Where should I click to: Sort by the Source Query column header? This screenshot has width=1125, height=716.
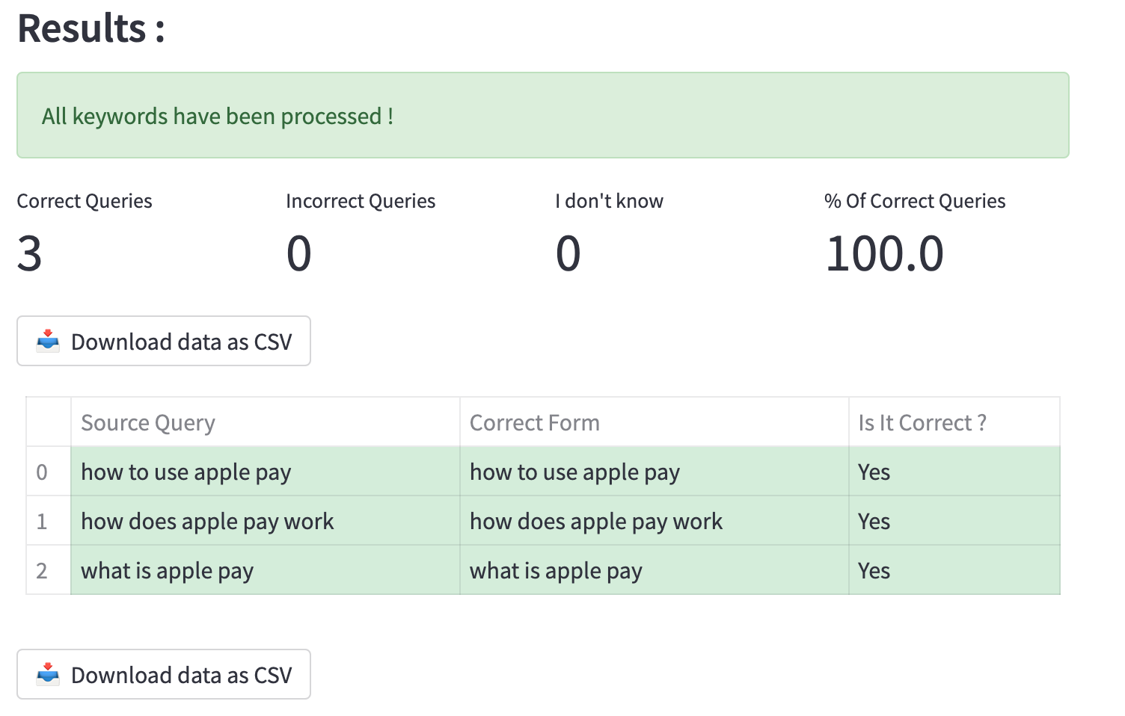[x=147, y=423]
